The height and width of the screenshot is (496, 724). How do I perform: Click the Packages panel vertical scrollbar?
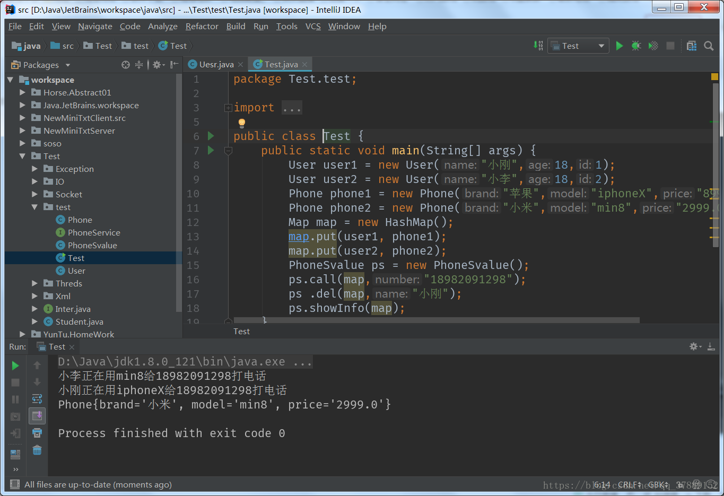(179, 192)
